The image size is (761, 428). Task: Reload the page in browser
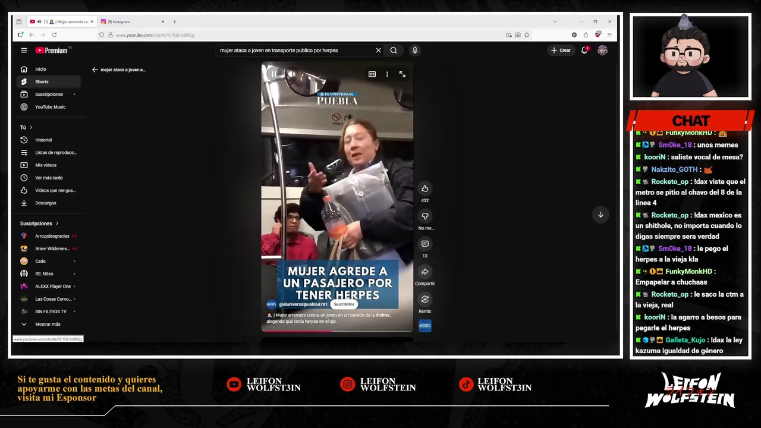pyautogui.click(x=54, y=35)
